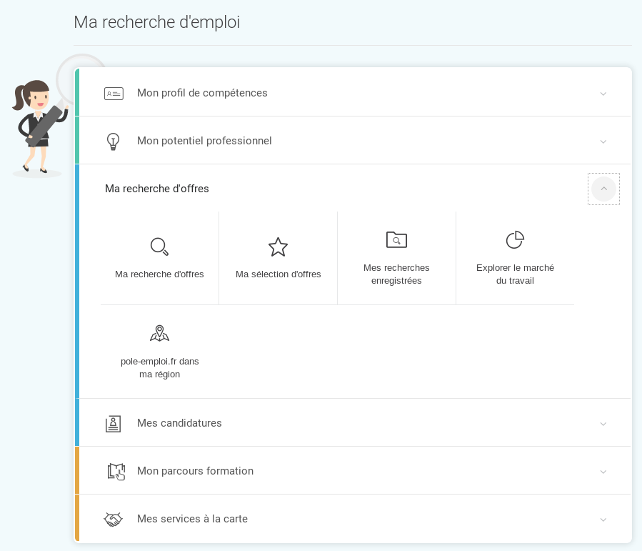The image size is (642, 551).
Task: Click the map pin region icon
Action: (x=159, y=334)
